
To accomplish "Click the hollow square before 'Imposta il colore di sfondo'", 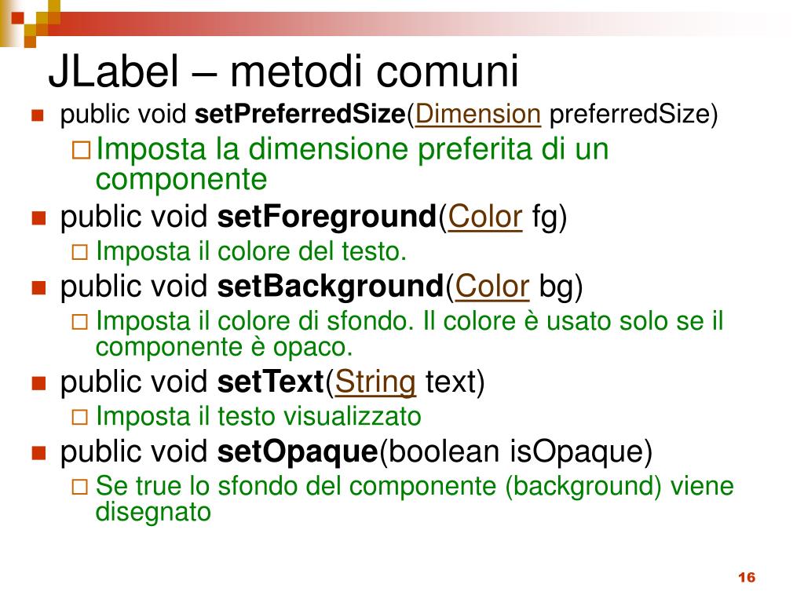I will click(79, 322).
